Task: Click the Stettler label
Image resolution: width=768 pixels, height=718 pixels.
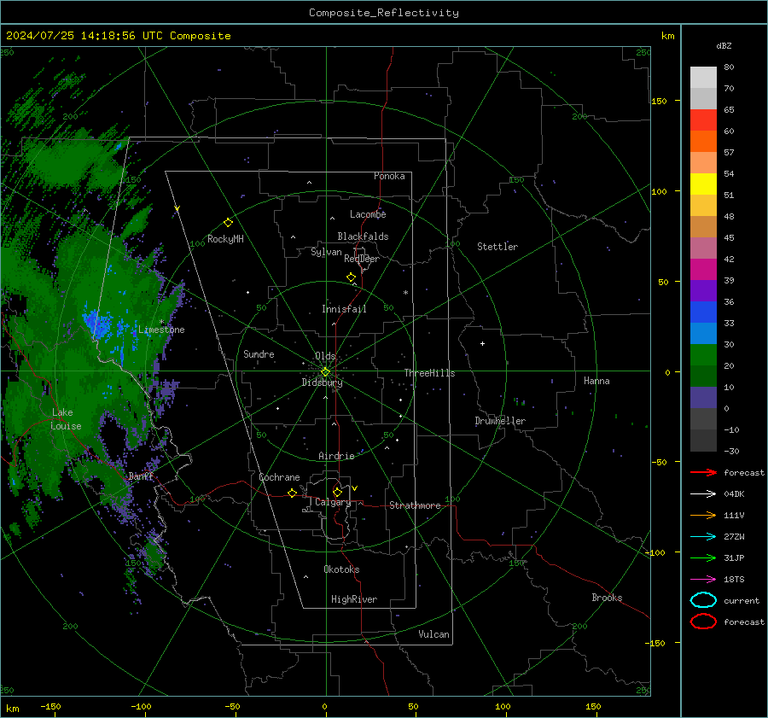Action: (x=497, y=247)
